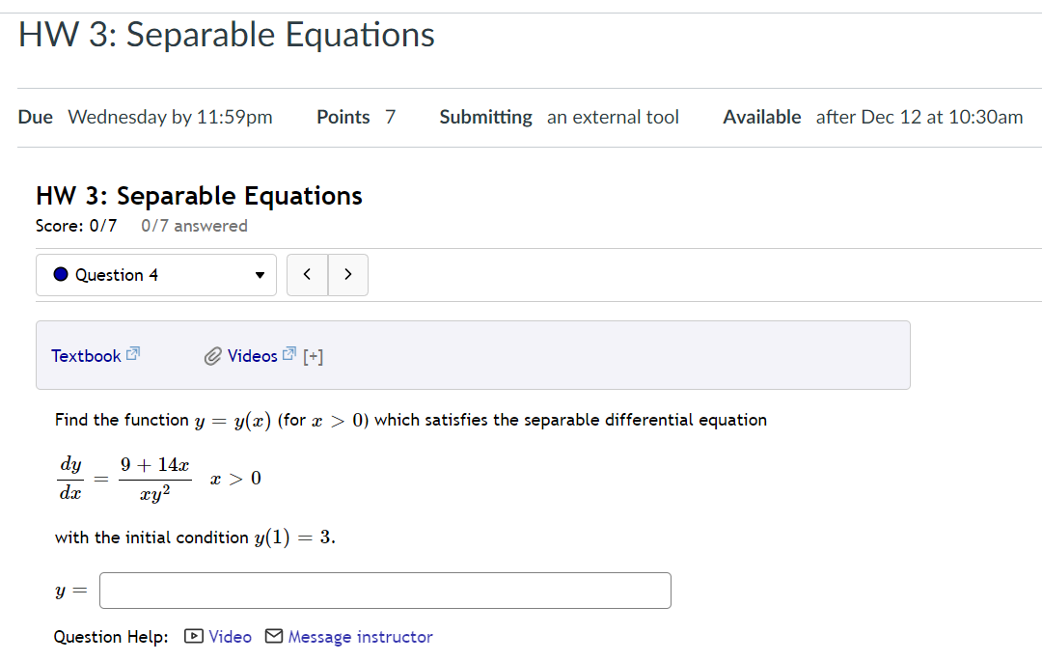This screenshot has width=1042, height=661.
Task: Click the Score: 0/7 text
Action: [76, 226]
